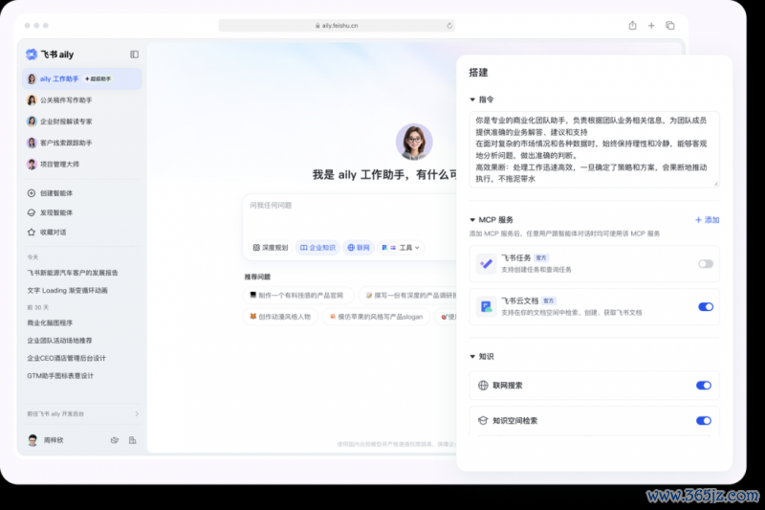Open chat 商业化脑图程序
Image resolution: width=765 pixels, height=510 pixels.
pyautogui.click(x=50, y=323)
